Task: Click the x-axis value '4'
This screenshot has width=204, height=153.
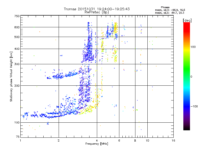Action: click(x=97, y=141)
